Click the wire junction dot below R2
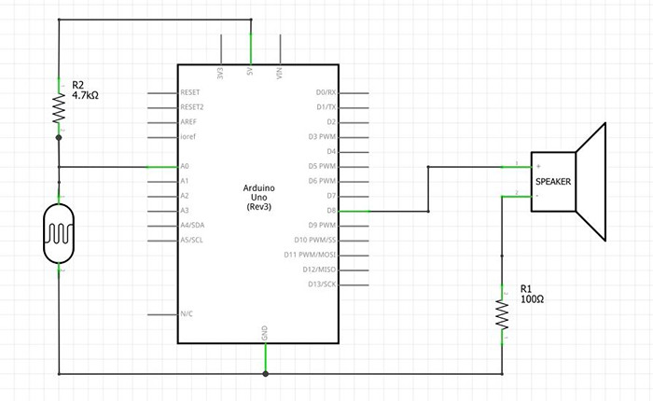The width and height of the screenshot is (653, 401). pyautogui.click(x=59, y=137)
